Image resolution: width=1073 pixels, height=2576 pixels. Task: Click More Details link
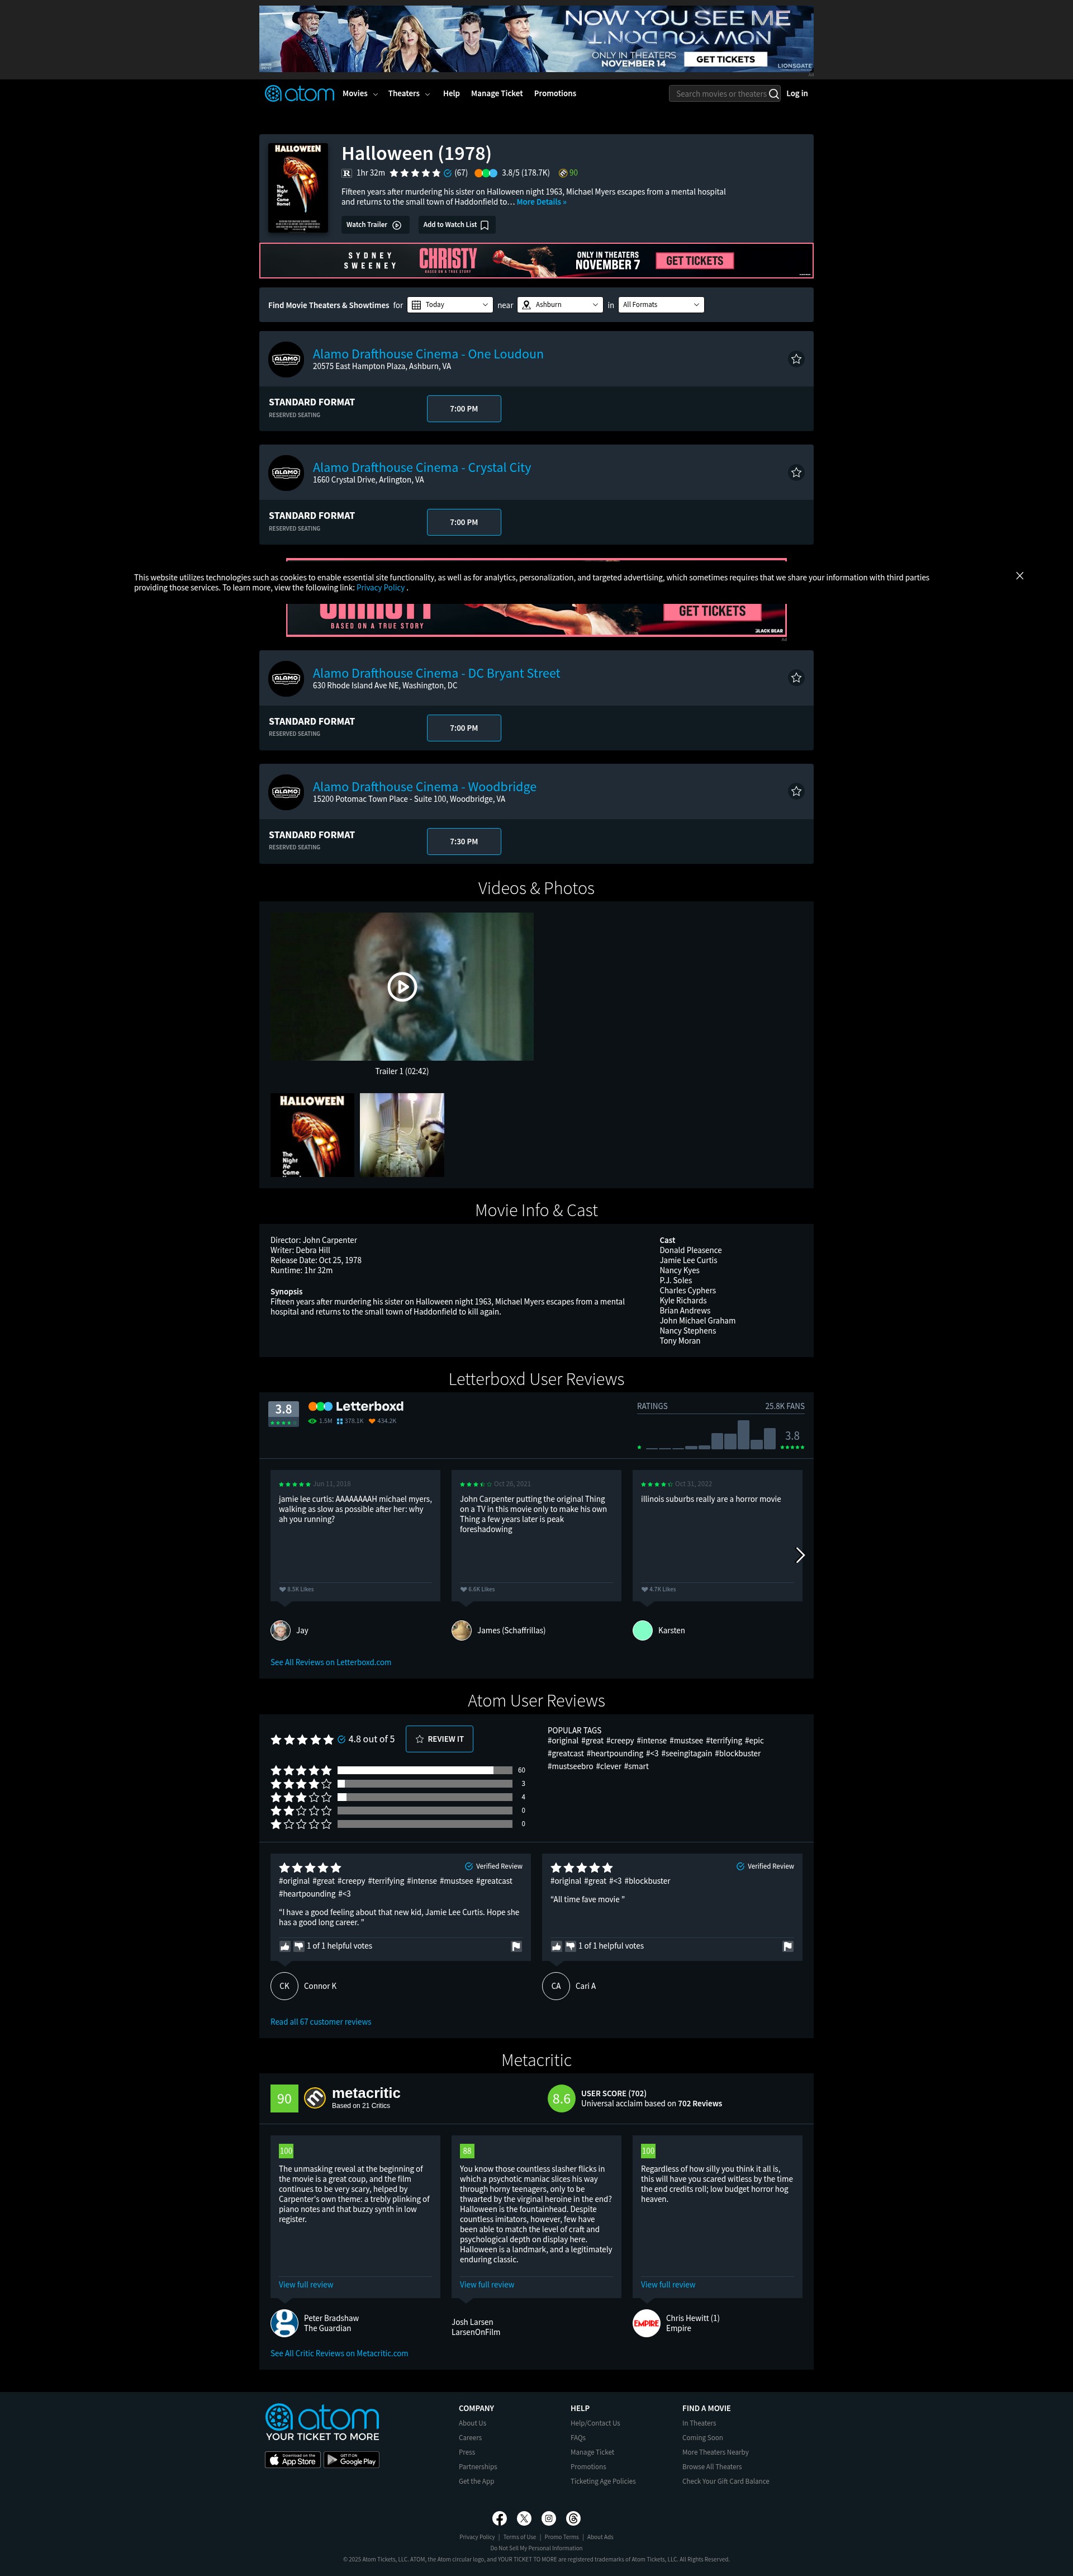tap(540, 202)
